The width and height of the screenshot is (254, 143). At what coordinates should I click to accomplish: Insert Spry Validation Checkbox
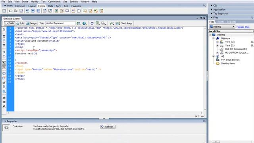(96, 11)
